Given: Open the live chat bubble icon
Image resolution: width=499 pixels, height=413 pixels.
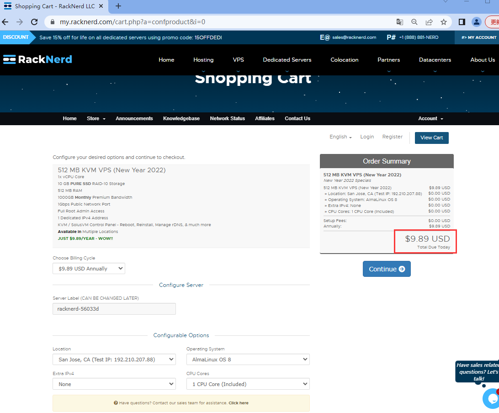Looking at the screenshot, I should click(x=492, y=398).
